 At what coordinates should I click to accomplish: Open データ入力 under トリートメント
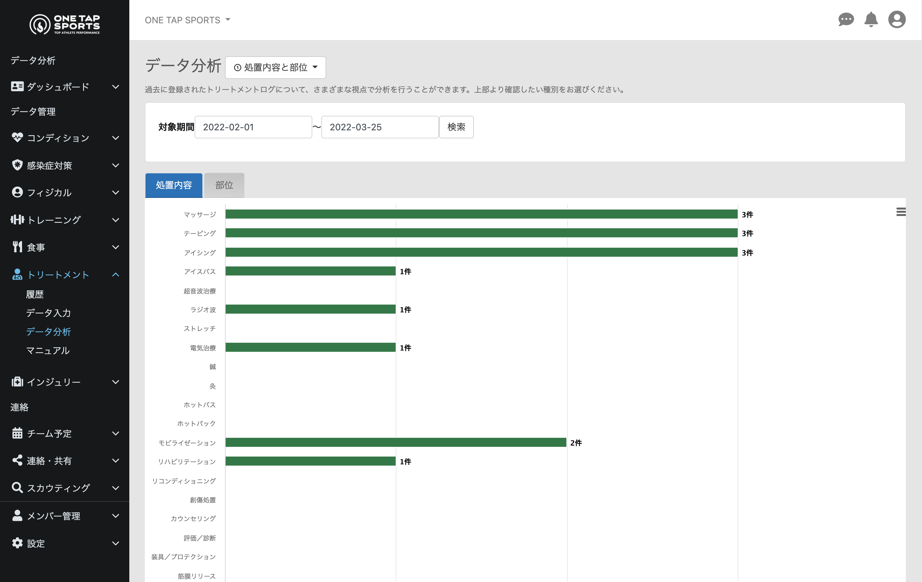[x=48, y=313]
